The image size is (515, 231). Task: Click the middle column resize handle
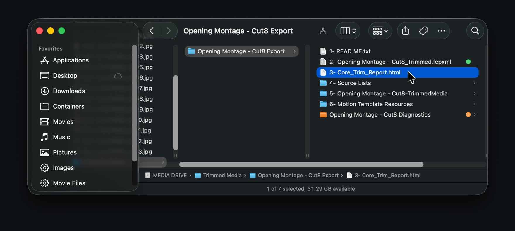[x=308, y=156]
